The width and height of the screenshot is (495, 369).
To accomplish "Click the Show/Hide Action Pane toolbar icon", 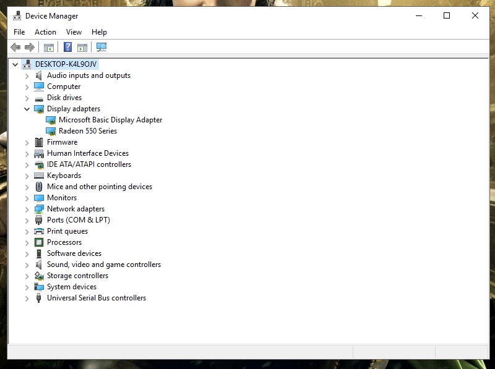I will (x=82, y=48).
